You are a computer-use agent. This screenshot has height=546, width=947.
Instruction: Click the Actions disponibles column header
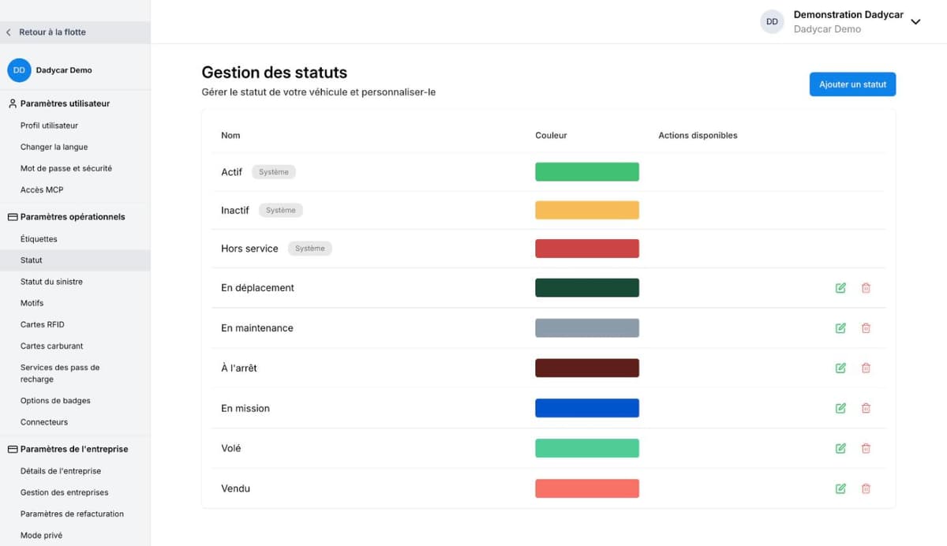point(698,136)
